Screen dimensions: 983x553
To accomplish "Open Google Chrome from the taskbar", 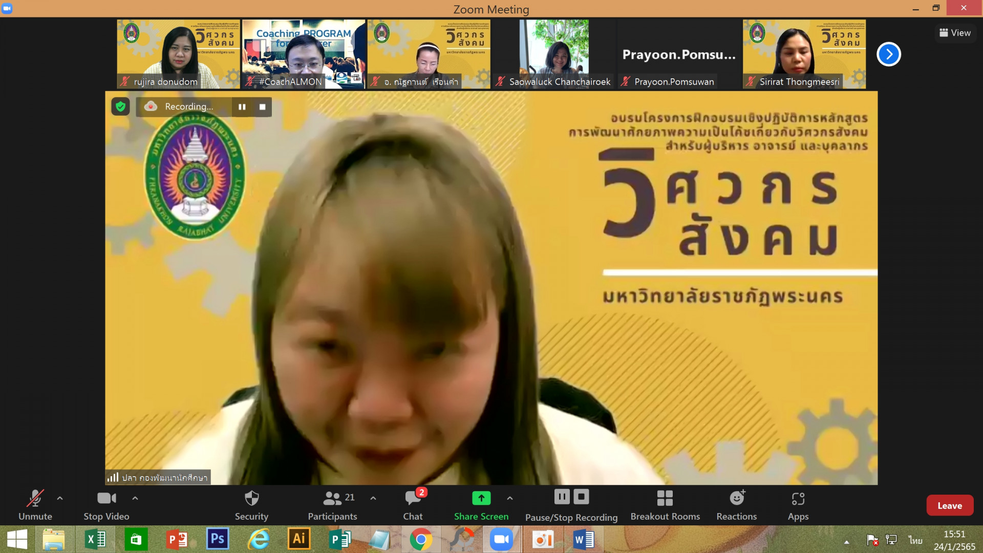I will coord(421,540).
